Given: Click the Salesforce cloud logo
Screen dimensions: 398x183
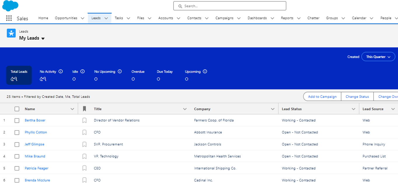Looking at the screenshot, I should pyautogui.click(x=10, y=6).
